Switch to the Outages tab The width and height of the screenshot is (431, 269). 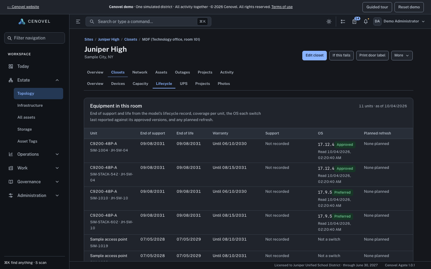(182, 72)
